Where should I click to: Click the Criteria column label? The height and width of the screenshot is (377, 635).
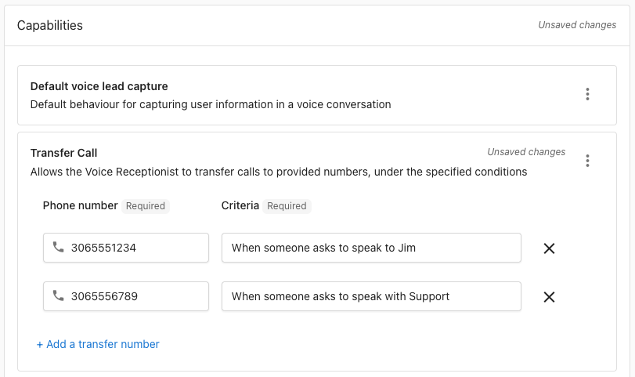pos(240,205)
